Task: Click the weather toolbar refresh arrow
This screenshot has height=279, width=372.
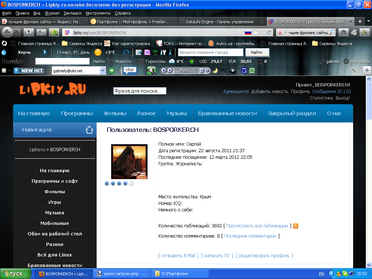Action: click(126, 52)
